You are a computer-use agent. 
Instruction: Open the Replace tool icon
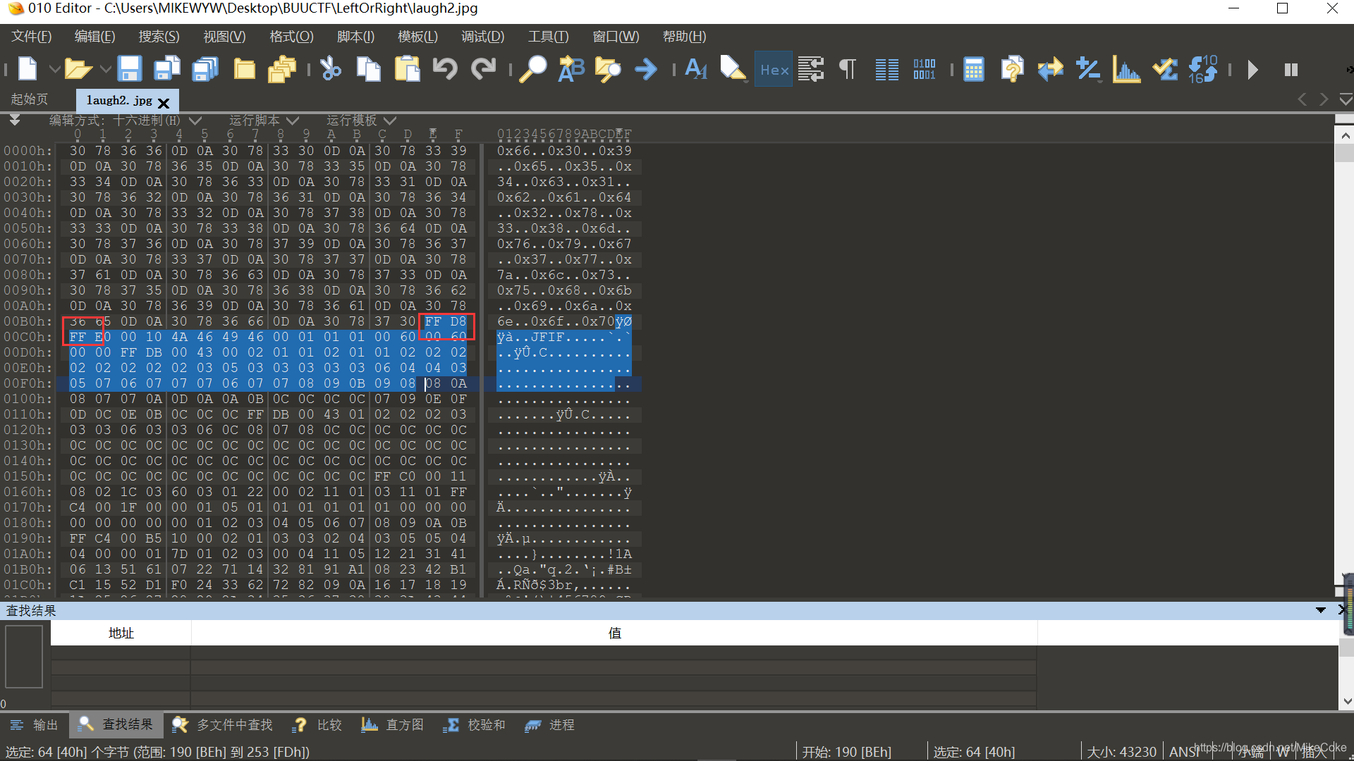571,69
